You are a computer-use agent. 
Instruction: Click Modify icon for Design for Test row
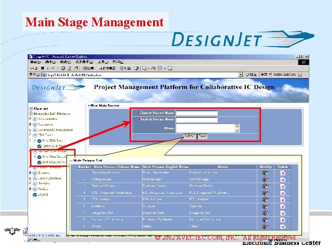click(266, 213)
